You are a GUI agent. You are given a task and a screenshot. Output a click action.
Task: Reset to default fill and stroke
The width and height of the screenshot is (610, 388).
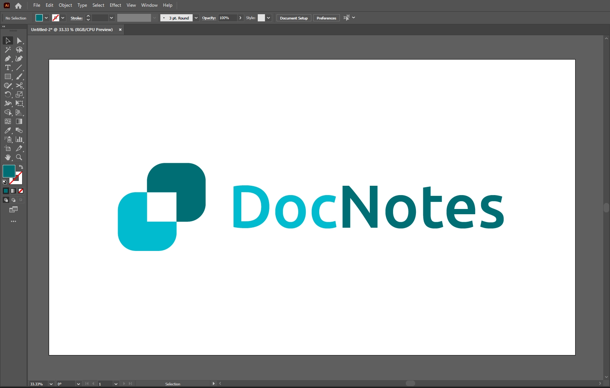(x=4, y=182)
